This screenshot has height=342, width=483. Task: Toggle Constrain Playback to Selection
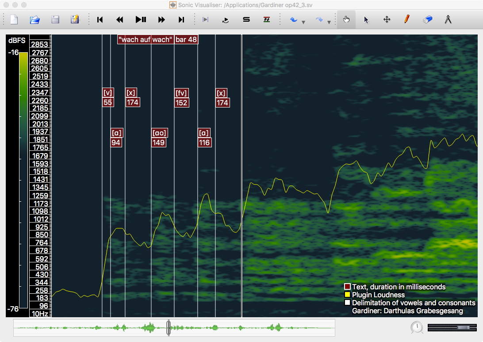click(x=205, y=20)
